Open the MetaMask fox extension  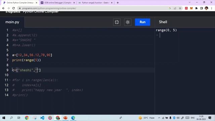coord(191,8)
